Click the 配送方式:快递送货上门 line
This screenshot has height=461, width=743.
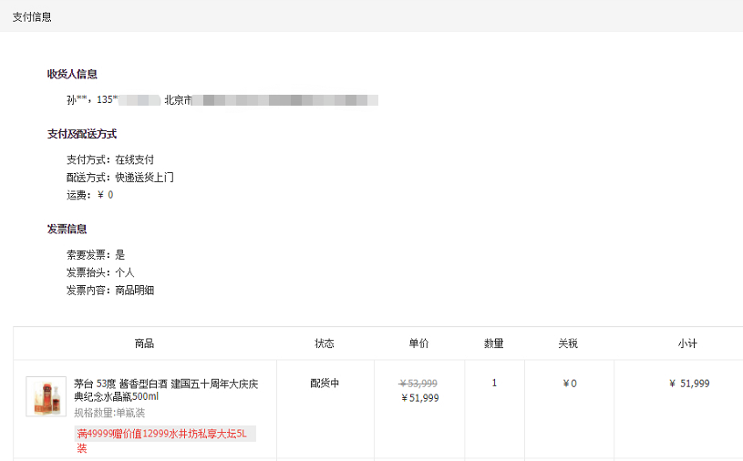point(119,178)
